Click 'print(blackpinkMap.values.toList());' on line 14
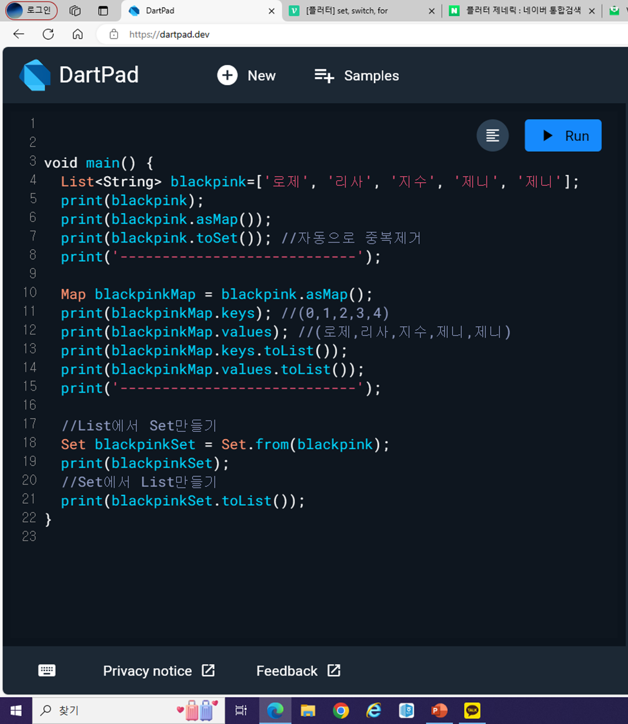Image resolution: width=628 pixels, height=724 pixels. tap(212, 370)
